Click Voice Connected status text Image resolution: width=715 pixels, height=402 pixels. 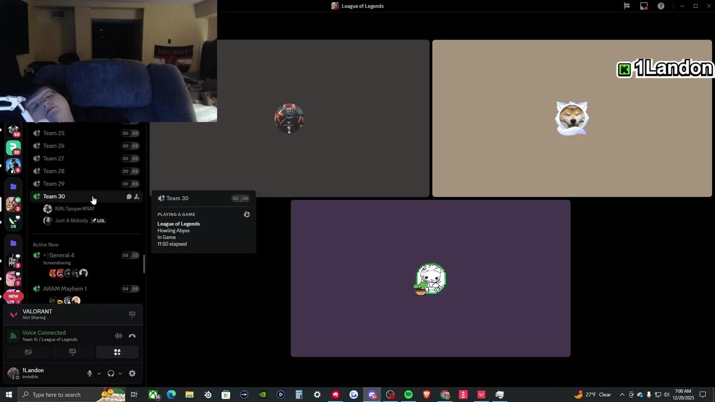tap(44, 333)
